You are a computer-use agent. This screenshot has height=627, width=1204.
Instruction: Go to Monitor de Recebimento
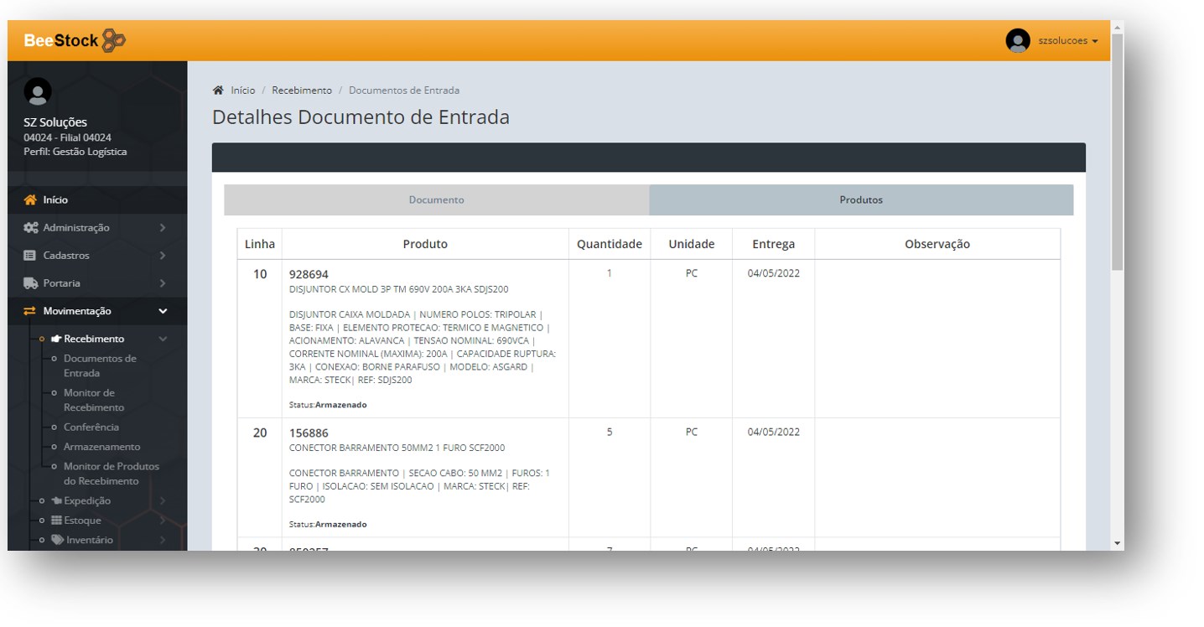tap(94, 400)
